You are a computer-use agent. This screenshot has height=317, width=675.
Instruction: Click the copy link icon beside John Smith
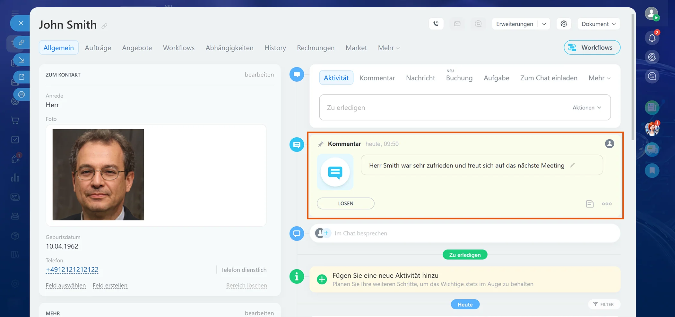click(x=104, y=26)
